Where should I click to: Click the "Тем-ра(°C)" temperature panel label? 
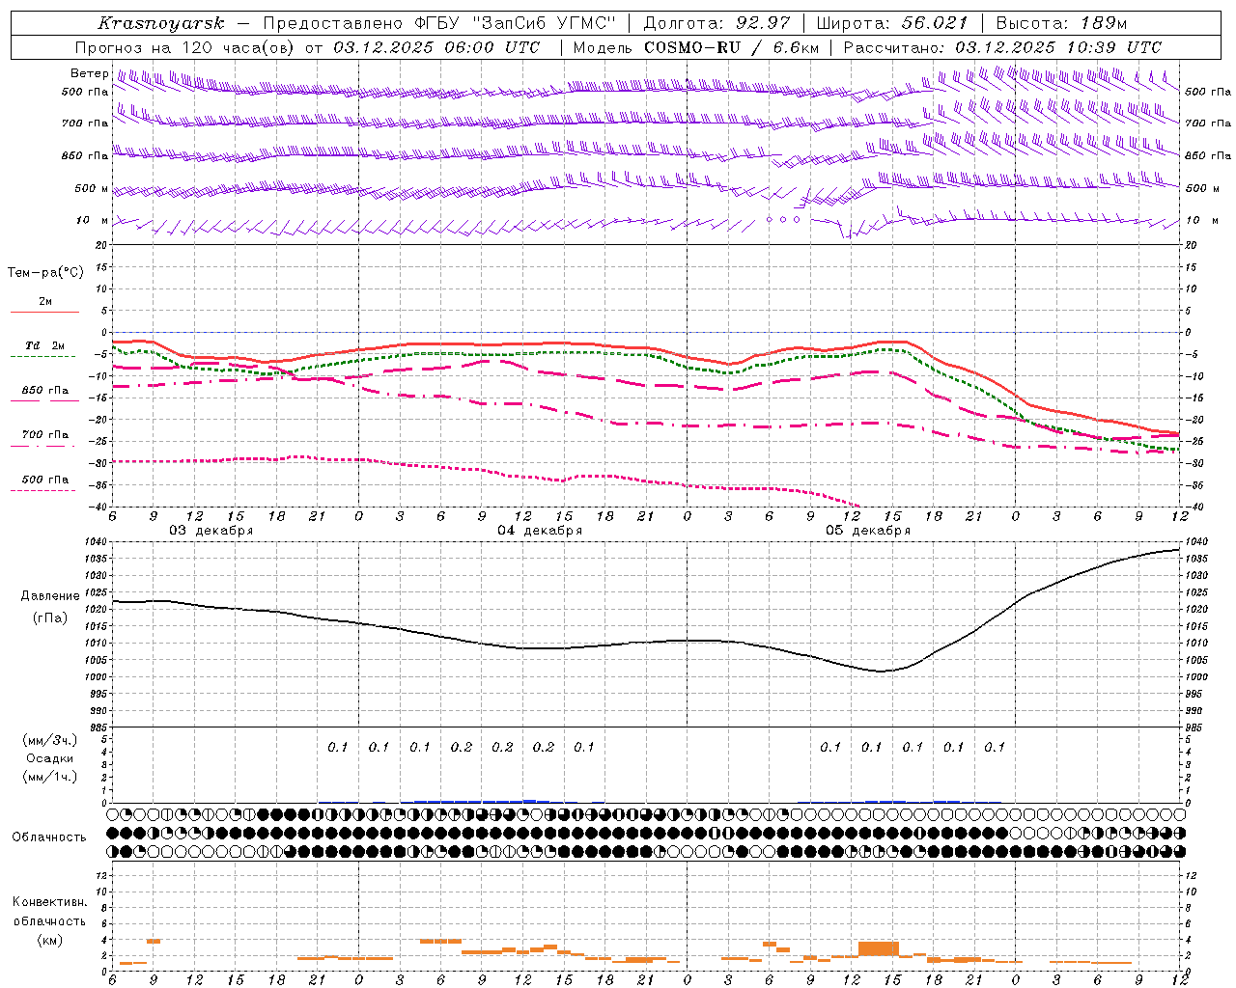tap(45, 273)
